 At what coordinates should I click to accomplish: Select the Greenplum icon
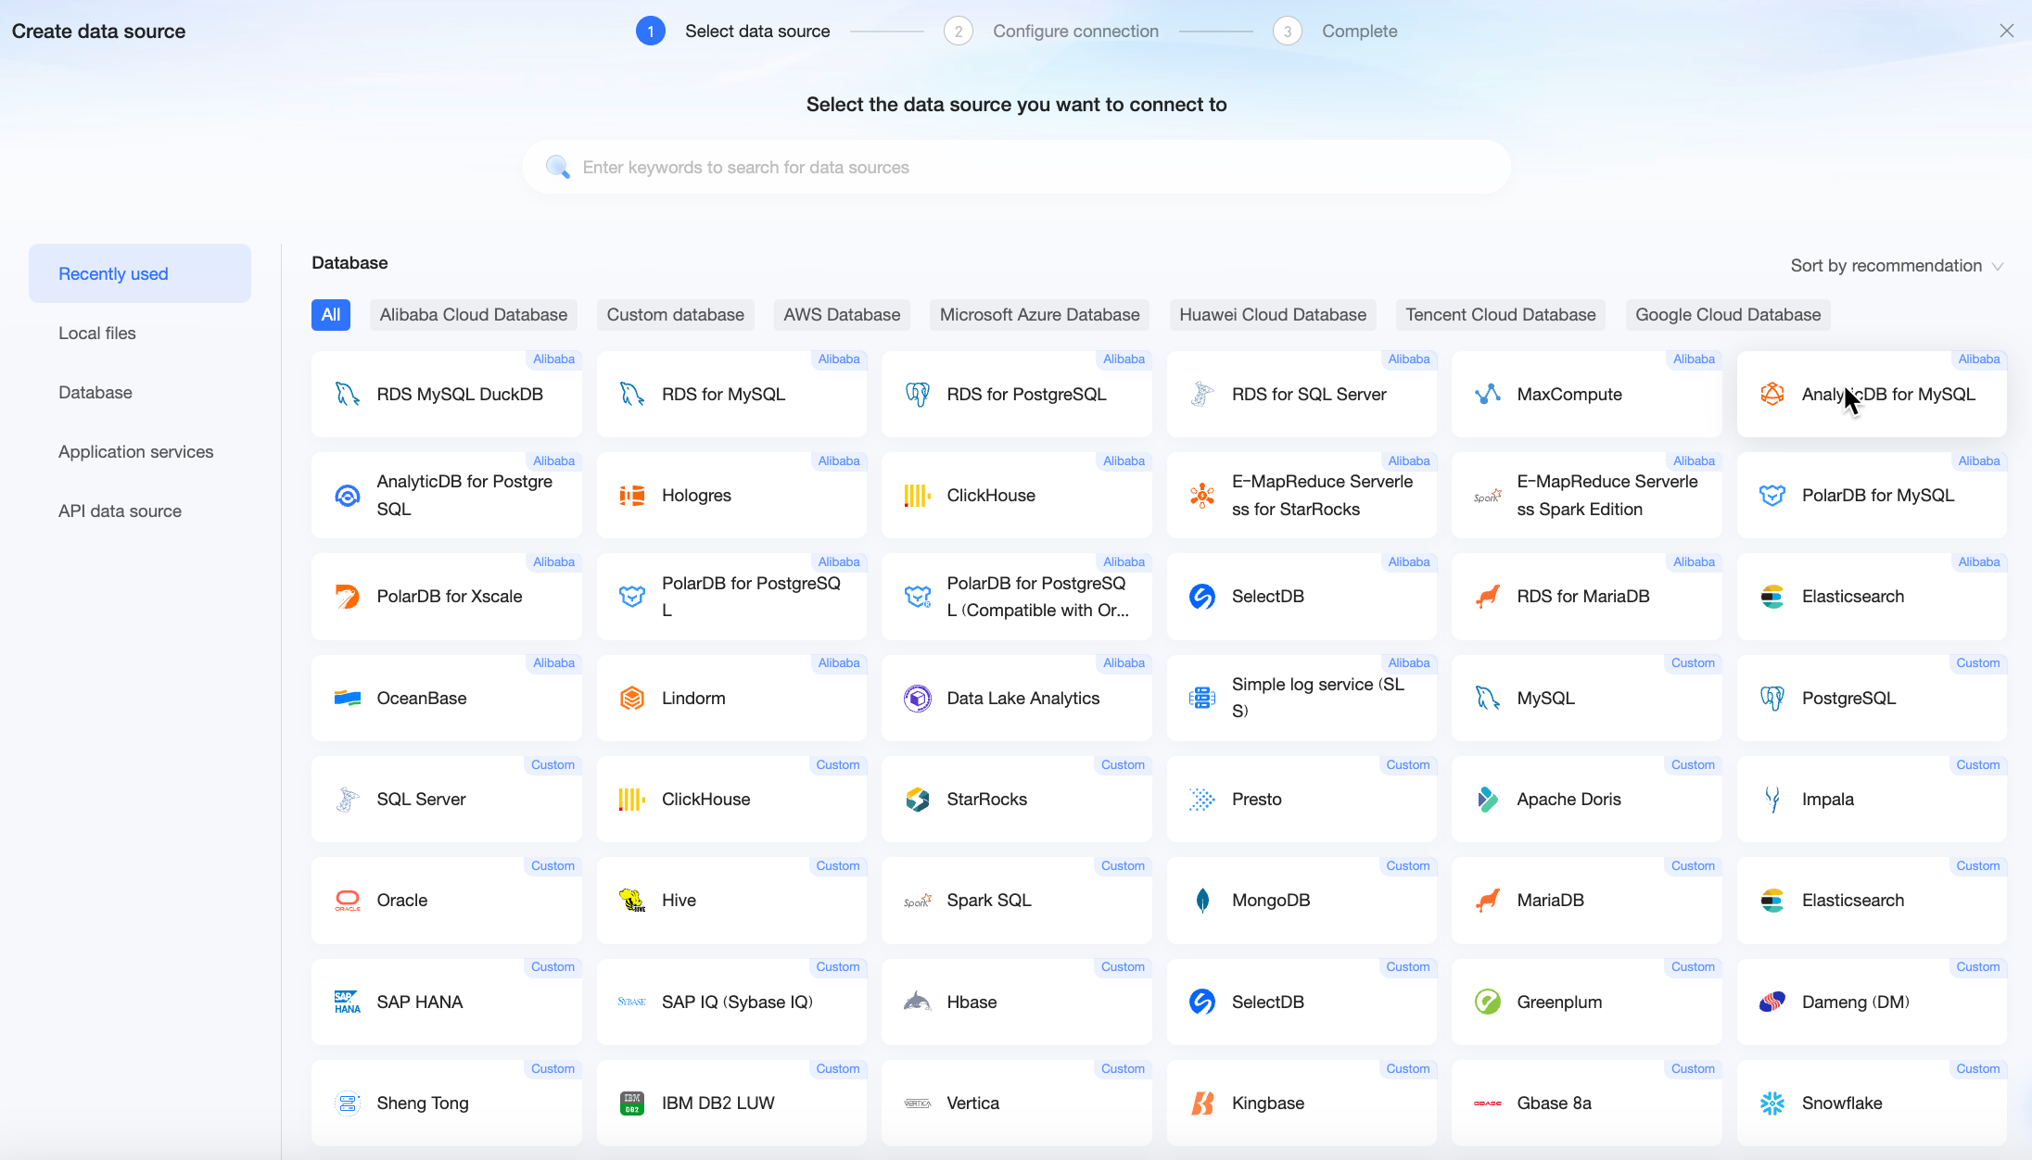[x=1487, y=1002]
